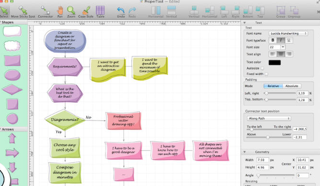Screen dimensions: 320x186
Task: Toggle Bold font typeface
Action: [x=273, y=40]
